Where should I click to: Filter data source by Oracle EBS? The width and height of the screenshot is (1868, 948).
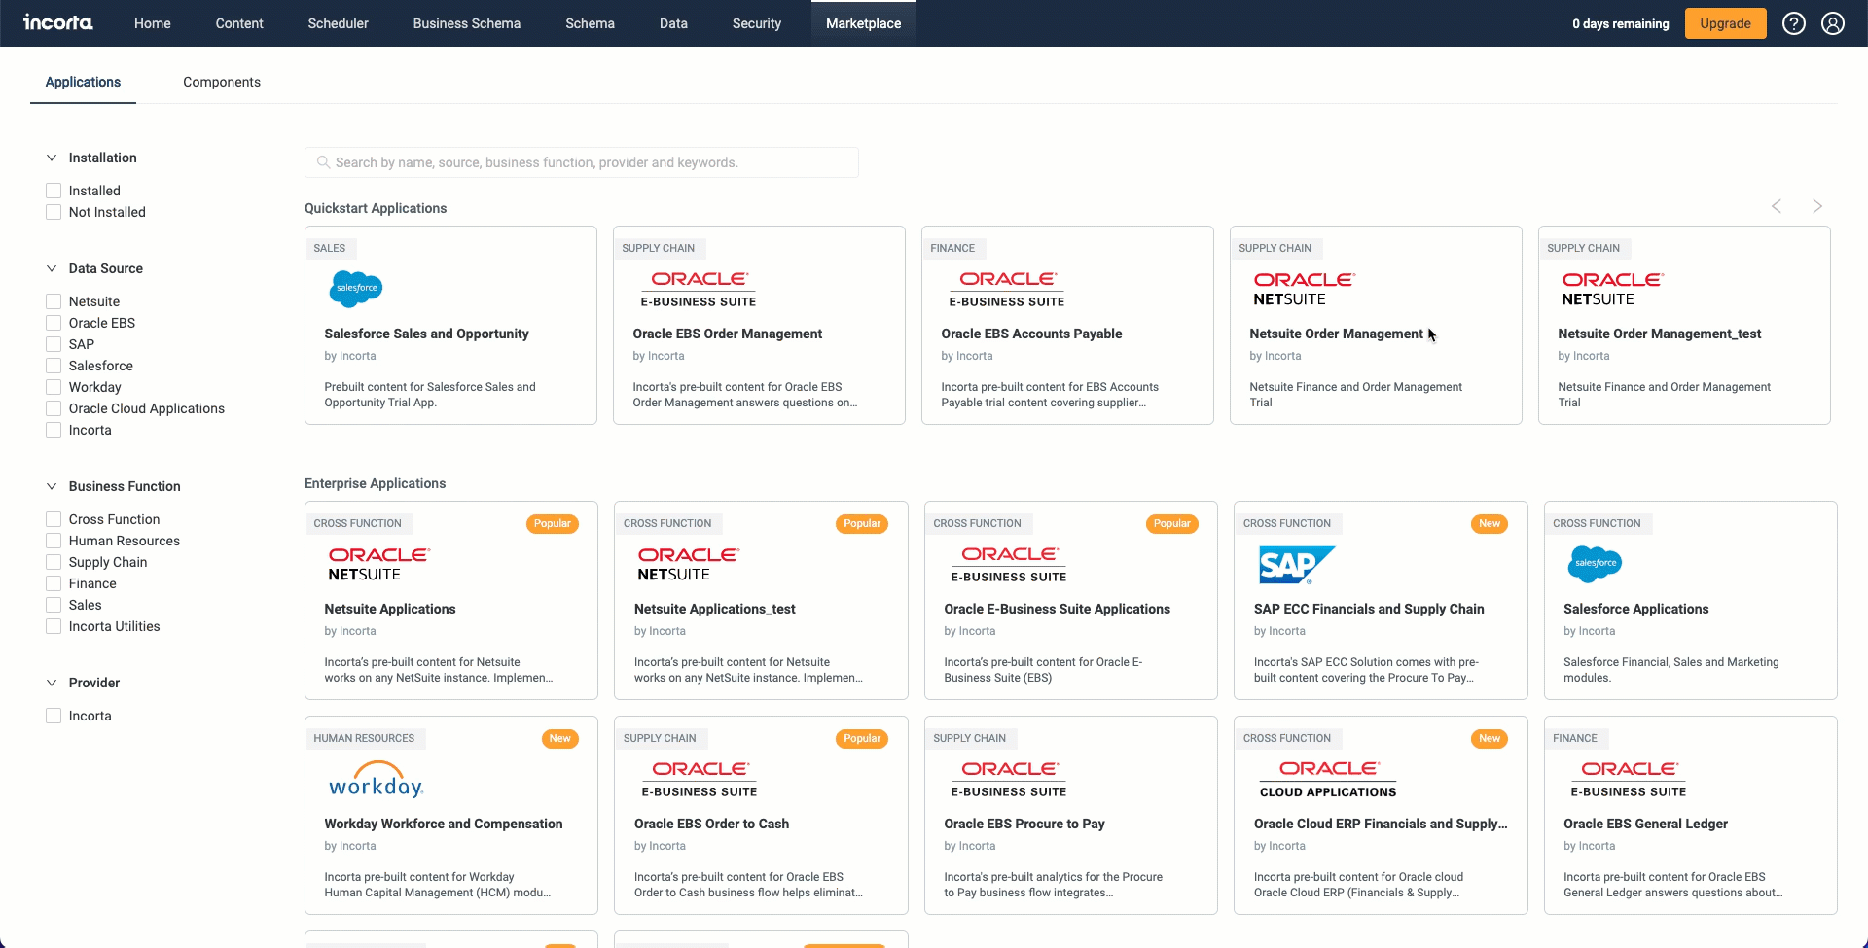54,323
